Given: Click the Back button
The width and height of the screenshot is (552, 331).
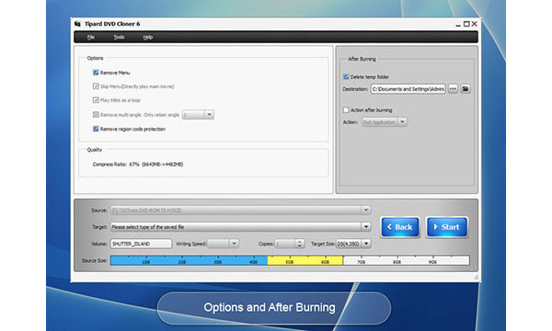Looking at the screenshot, I should pos(400,227).
